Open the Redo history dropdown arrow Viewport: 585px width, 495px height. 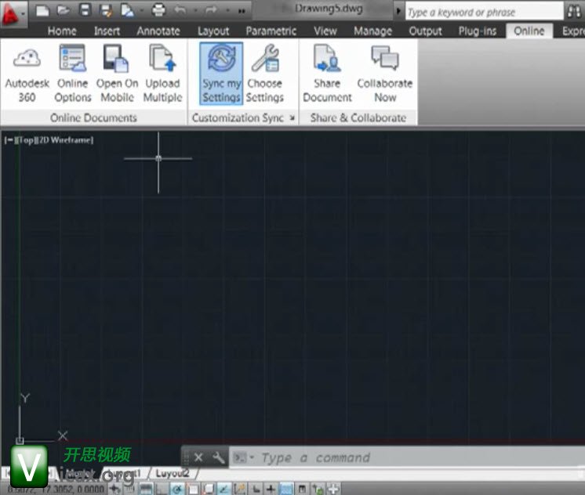point(227,10)
